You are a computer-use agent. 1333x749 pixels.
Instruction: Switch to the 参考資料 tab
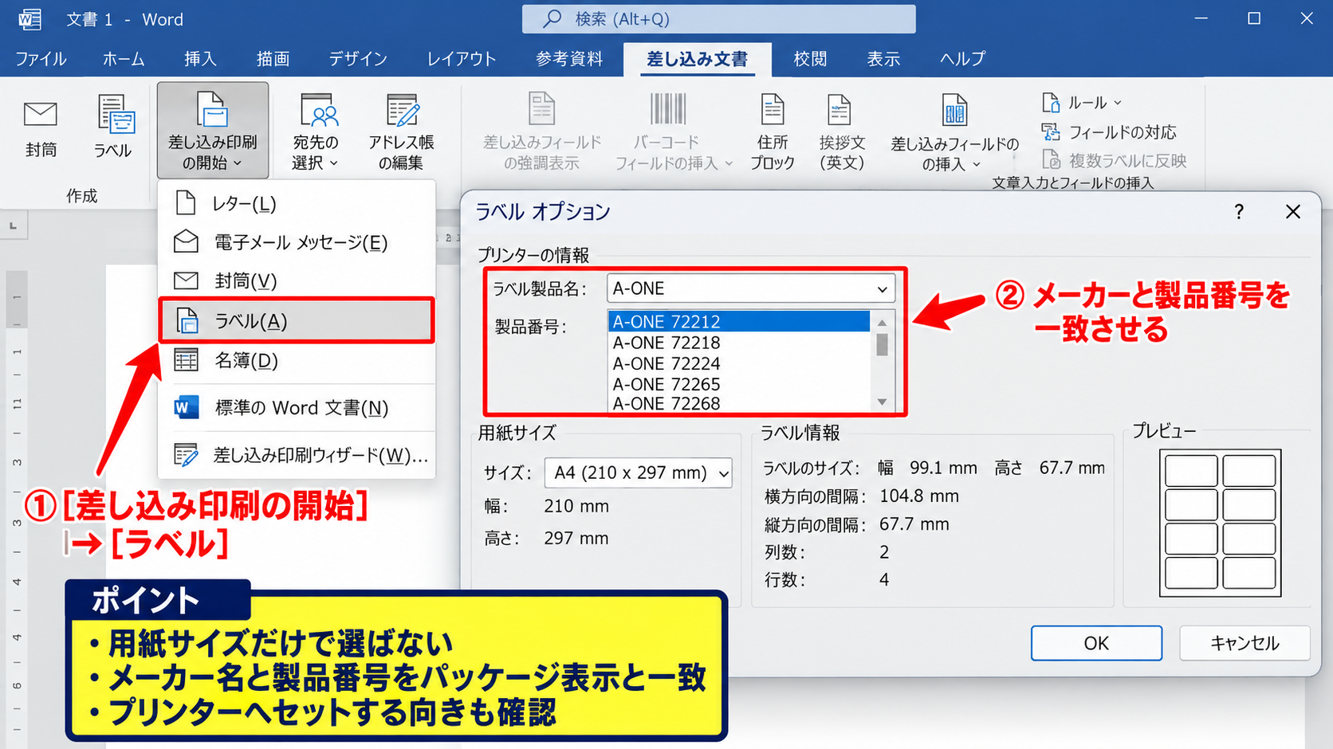click(569, 59)
